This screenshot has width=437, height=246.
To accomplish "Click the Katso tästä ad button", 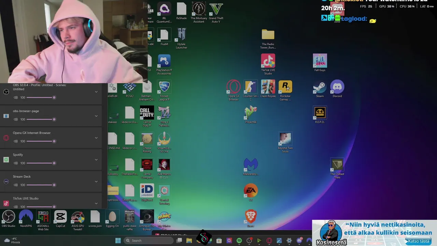I will click(419, 241).
